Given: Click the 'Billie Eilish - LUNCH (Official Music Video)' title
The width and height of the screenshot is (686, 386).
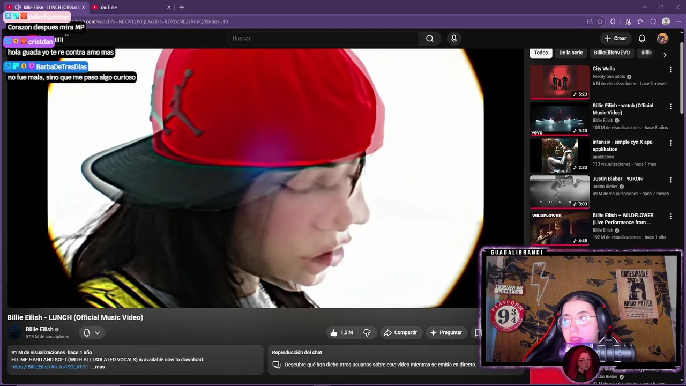Looking at the screenshot, I should [x=75, y=317].
